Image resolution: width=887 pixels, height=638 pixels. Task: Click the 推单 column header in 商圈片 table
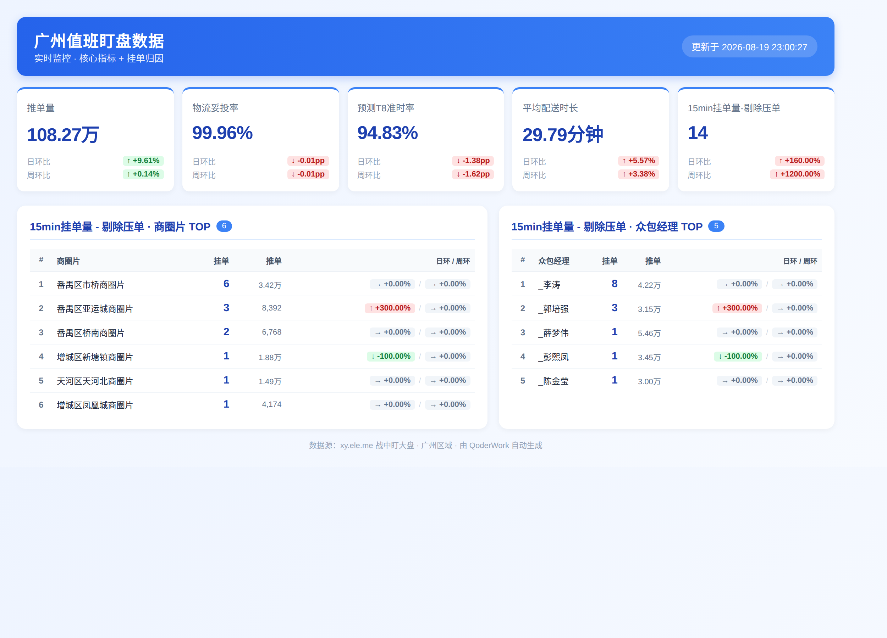point(274,261)
